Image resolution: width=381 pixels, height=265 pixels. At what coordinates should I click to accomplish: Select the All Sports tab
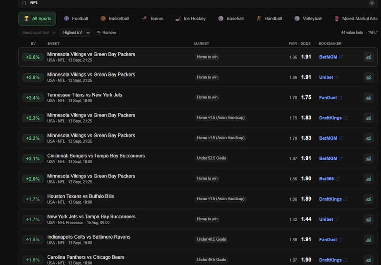point(37,19)
